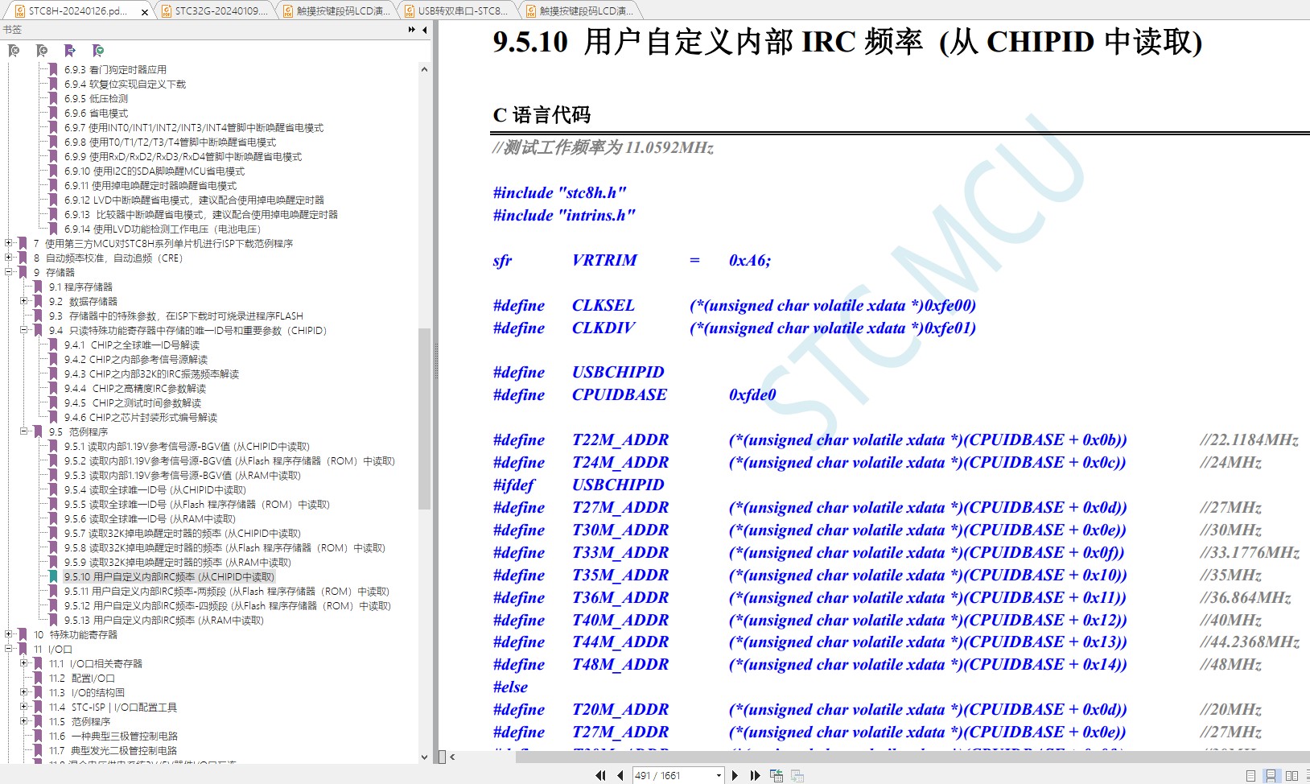The height and width of the screenshot is (784, 1310).
Task: Click the PDF icon on STC32G-20240109 tab
Action: pos(166,11)
